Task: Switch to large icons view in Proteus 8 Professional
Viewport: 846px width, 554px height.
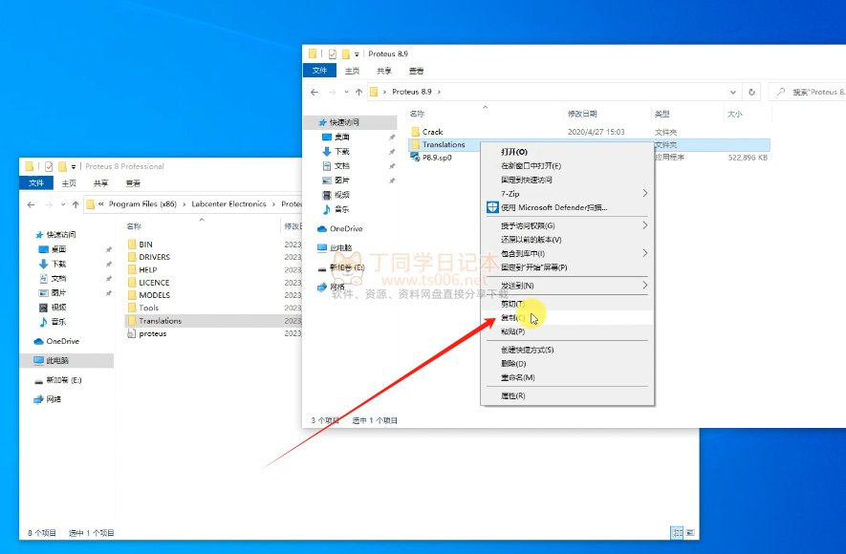Action: 689,532
